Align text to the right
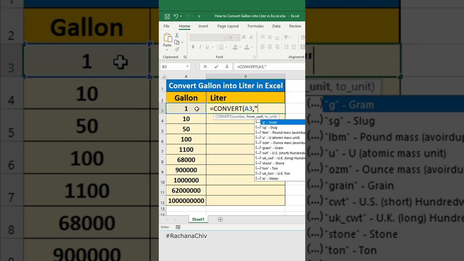Viewport: 464px width, 261px height. (x=277, y=47)
